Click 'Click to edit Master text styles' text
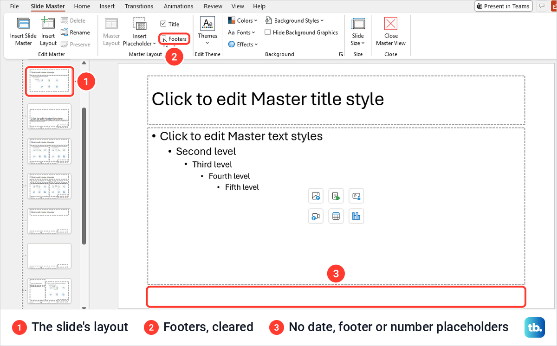 (x=241, y=136)
